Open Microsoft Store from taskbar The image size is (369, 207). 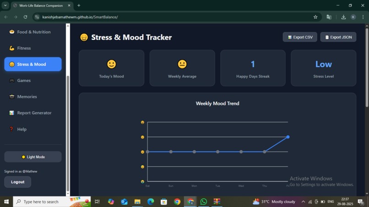164,202
